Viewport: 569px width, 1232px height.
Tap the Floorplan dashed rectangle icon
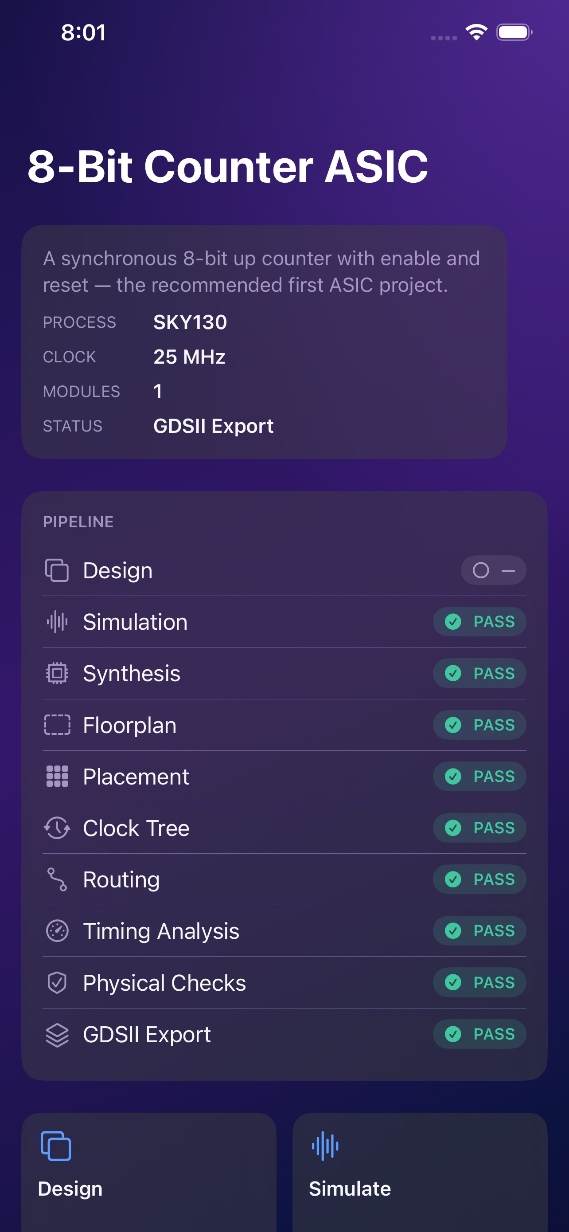tap(57, 725)
